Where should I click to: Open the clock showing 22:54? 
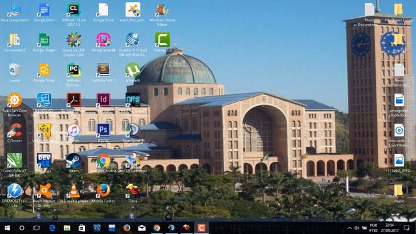point(390,228)
